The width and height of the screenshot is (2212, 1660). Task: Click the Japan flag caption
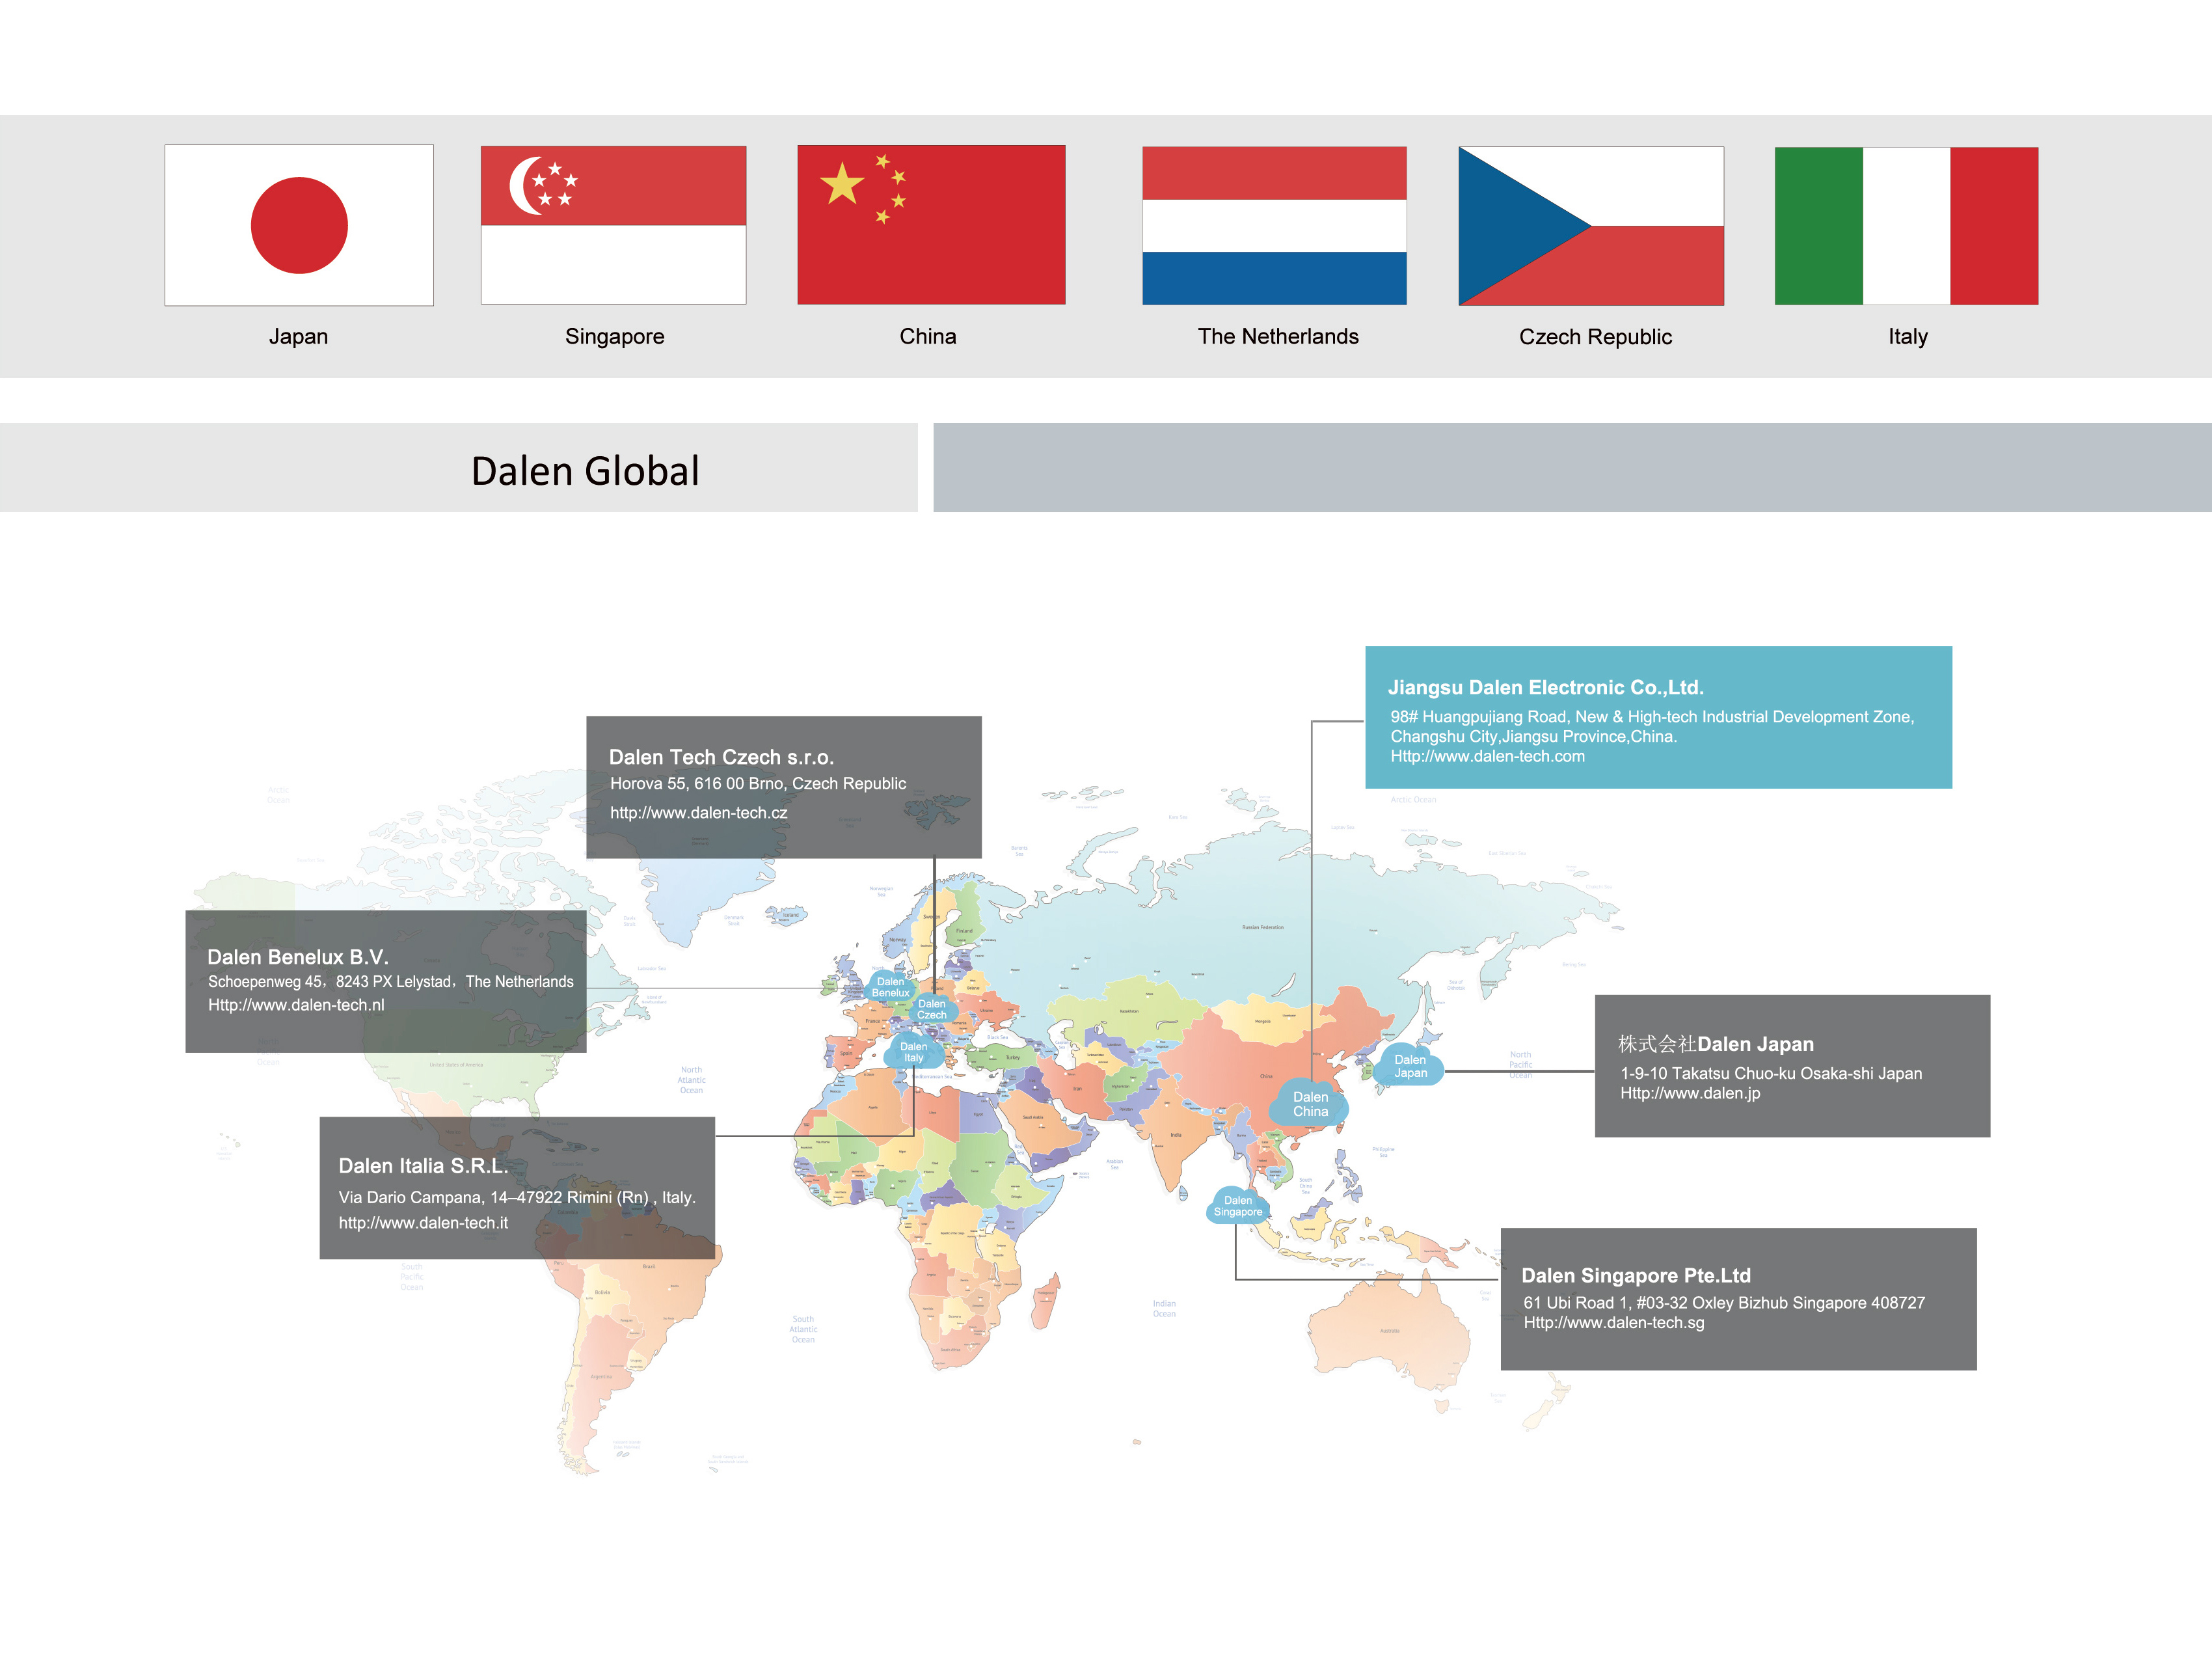[x=298, y=337]
